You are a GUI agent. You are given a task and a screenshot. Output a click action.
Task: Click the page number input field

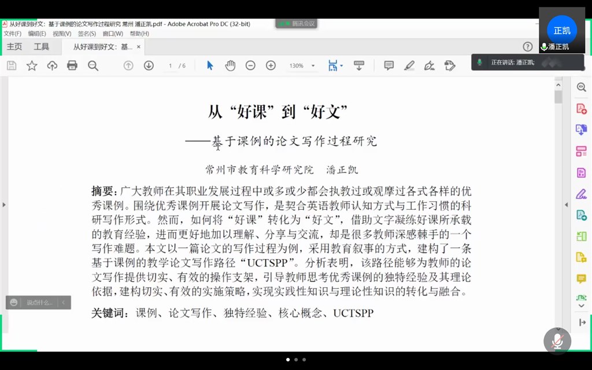(171, 66)
